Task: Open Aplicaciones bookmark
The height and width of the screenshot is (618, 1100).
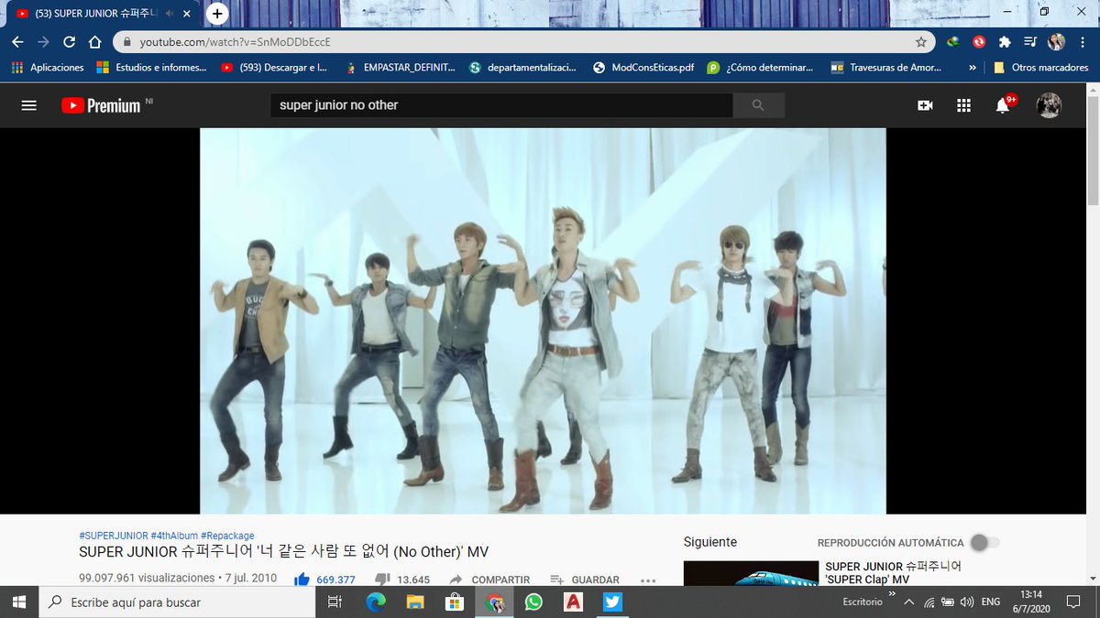Action: 48,67
